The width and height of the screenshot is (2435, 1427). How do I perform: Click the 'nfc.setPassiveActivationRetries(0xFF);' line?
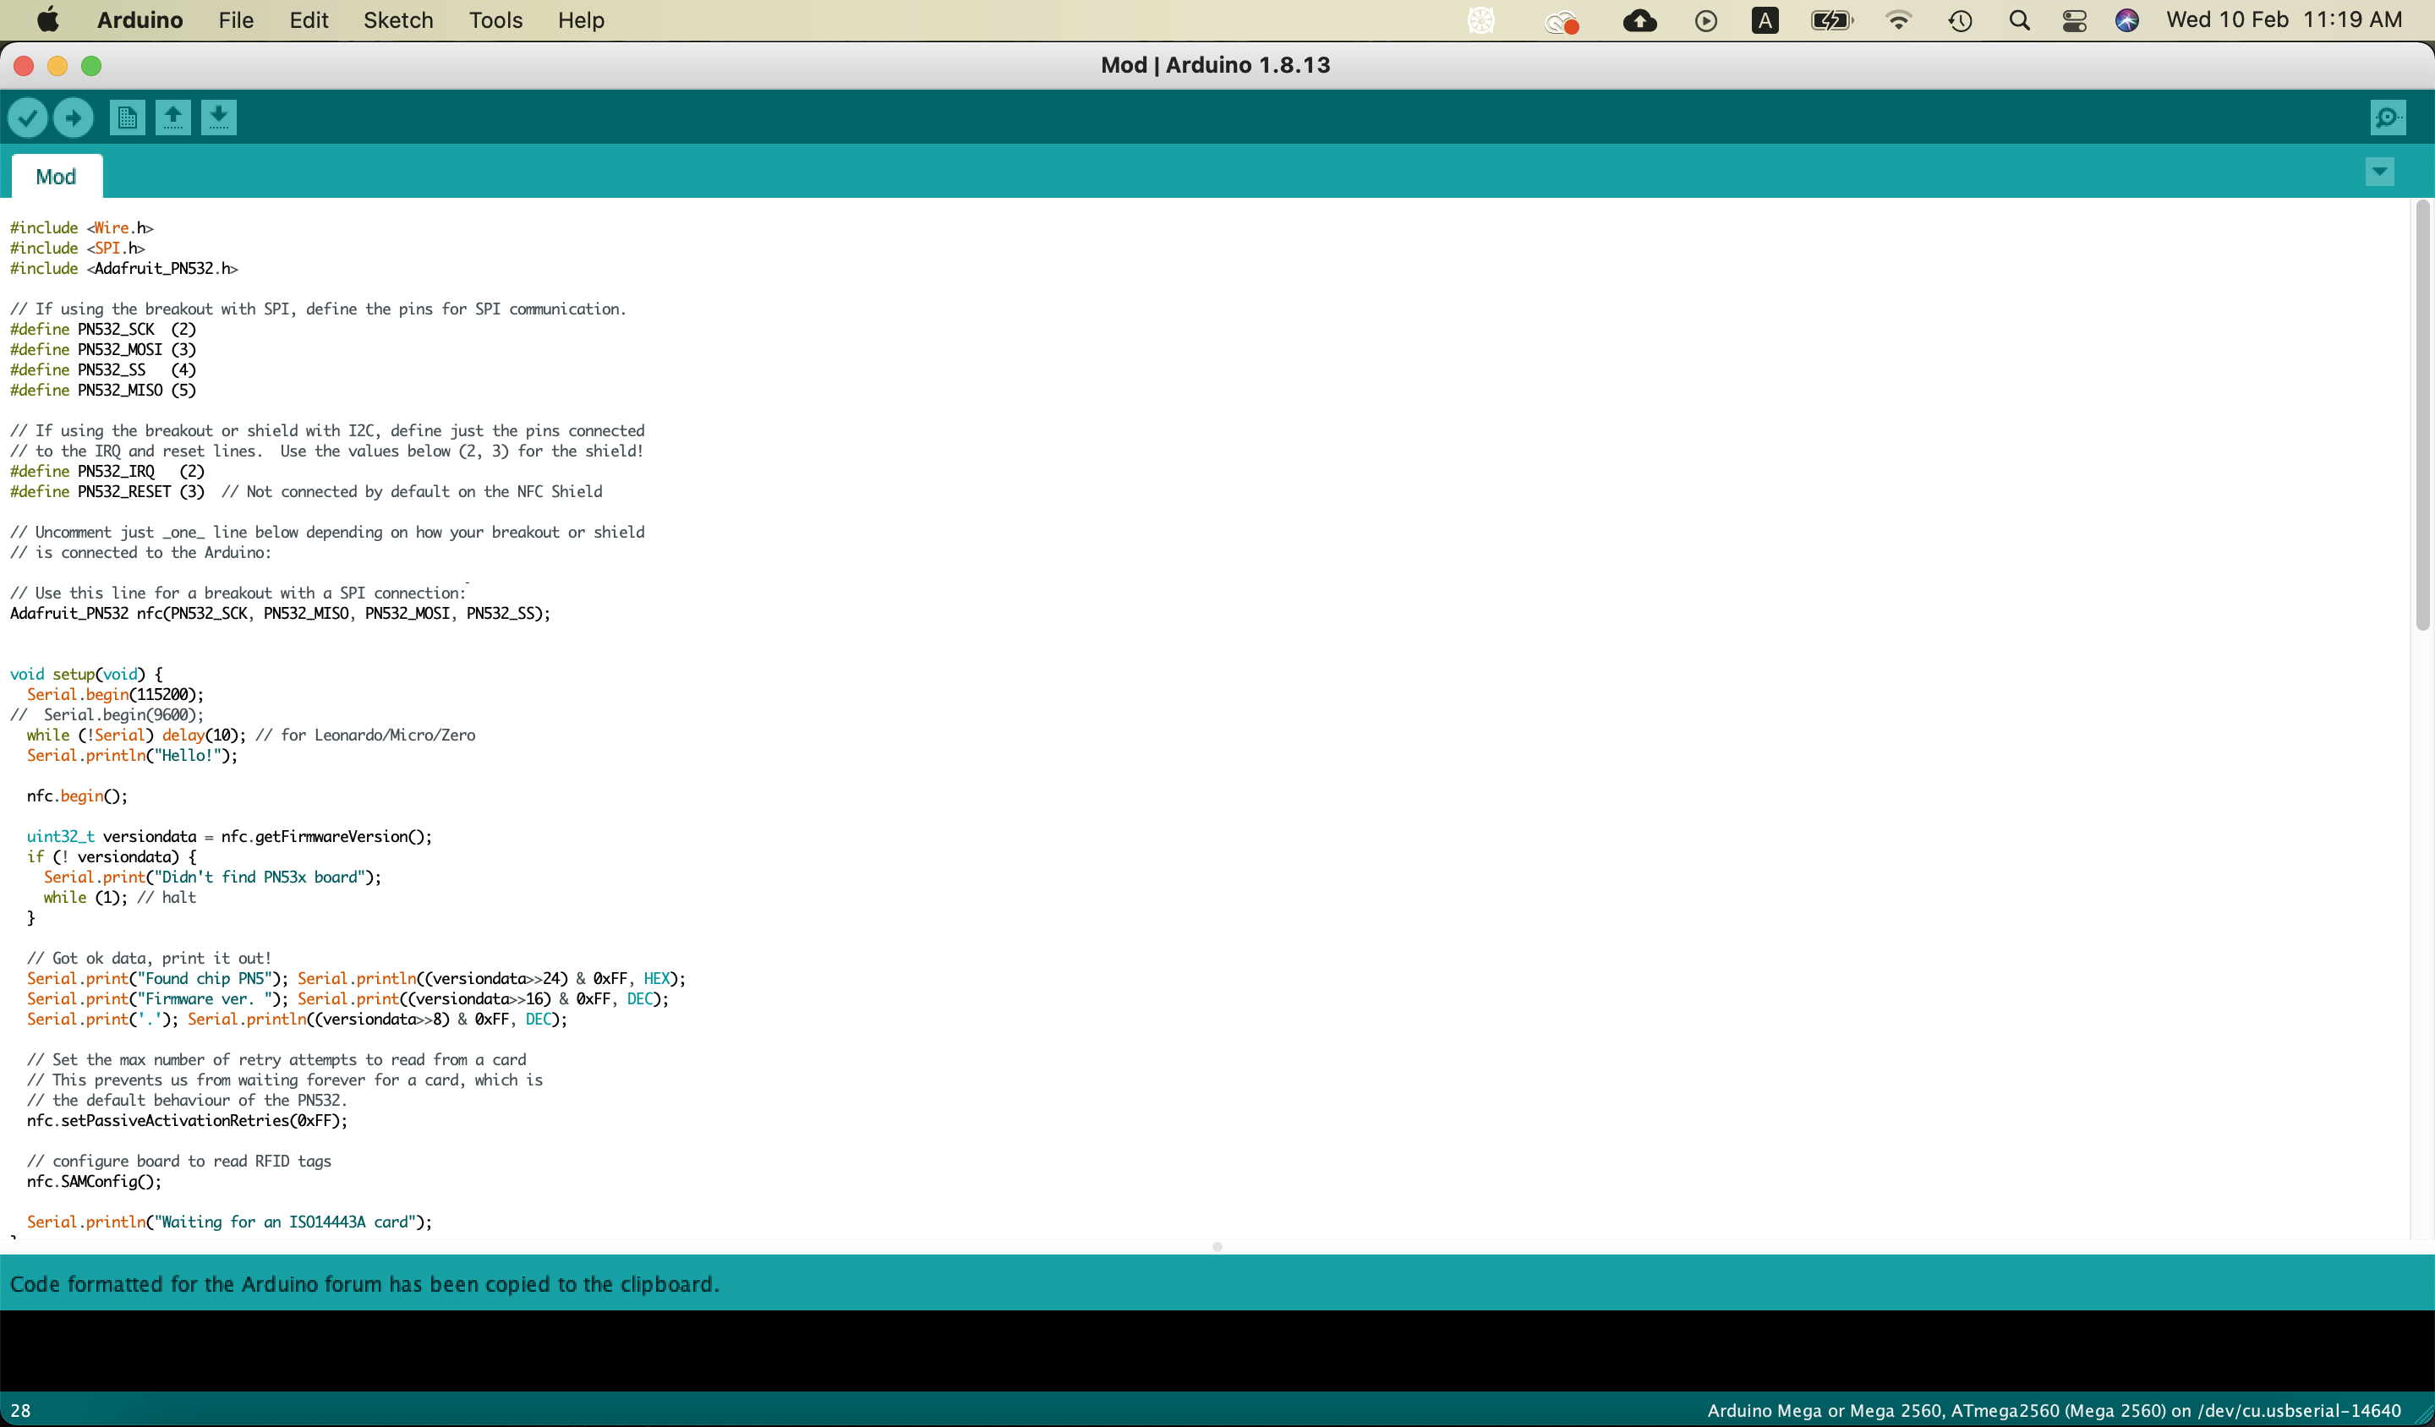pyautogui.click(x=188, y=1121)
